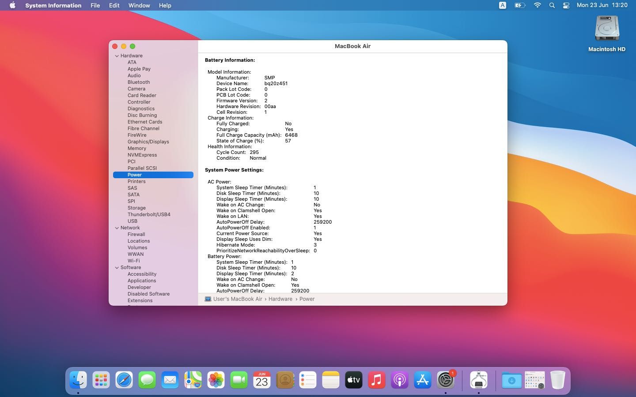636x397 pixels.
Task: Select Firewall under Network
Action: (x=136, y=234)
